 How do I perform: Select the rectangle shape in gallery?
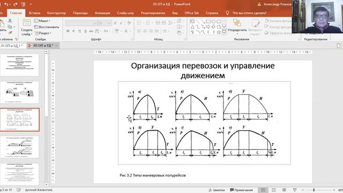coord(208,21)
